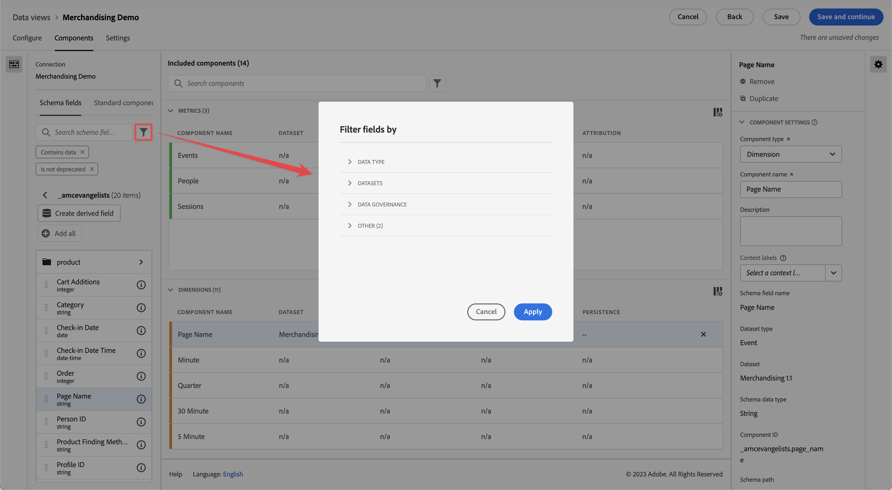Click info icon for Cart Additions field
This screenshot has height=490, width=892.
click(x=141, y=285)
